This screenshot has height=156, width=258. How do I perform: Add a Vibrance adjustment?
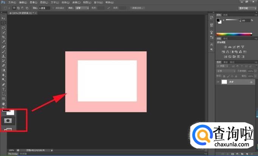pos(243,47)
